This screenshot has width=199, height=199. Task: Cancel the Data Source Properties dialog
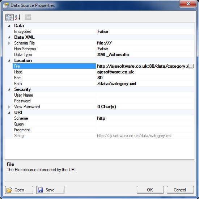[180, 190]
